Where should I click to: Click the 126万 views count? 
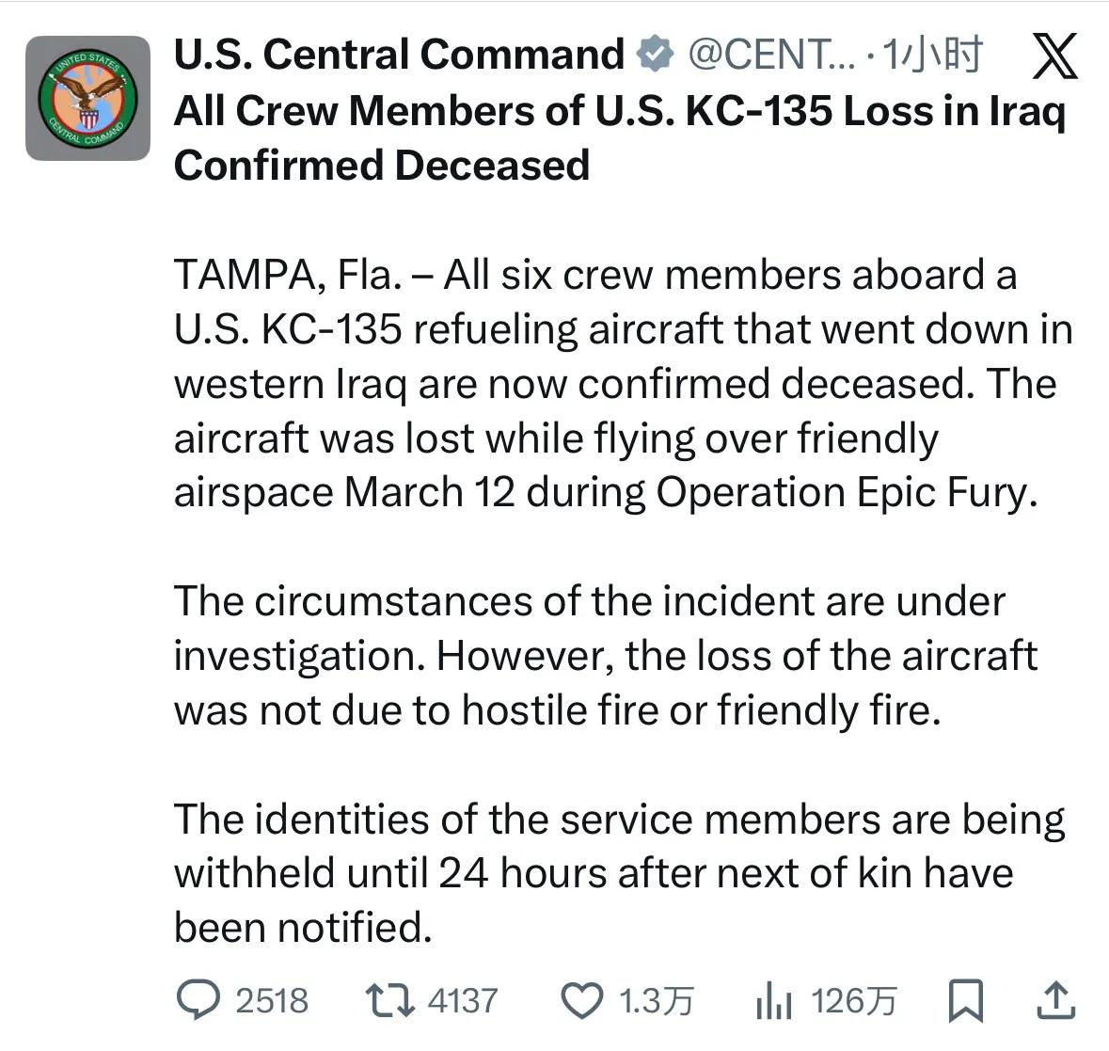pyautogui.click(x=853, y=1000)
